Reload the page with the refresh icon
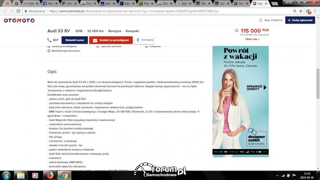This screenshot has width=320, height=180. click(x=18, y=11)
